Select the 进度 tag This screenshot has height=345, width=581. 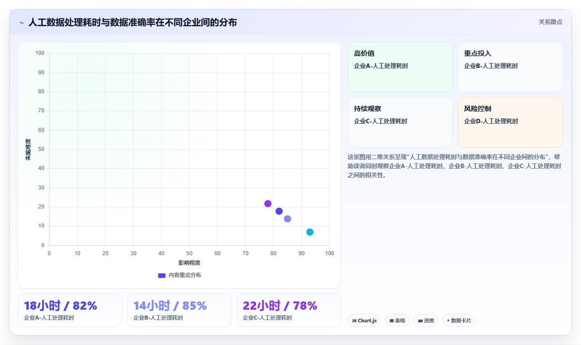(x=426, y=321)
